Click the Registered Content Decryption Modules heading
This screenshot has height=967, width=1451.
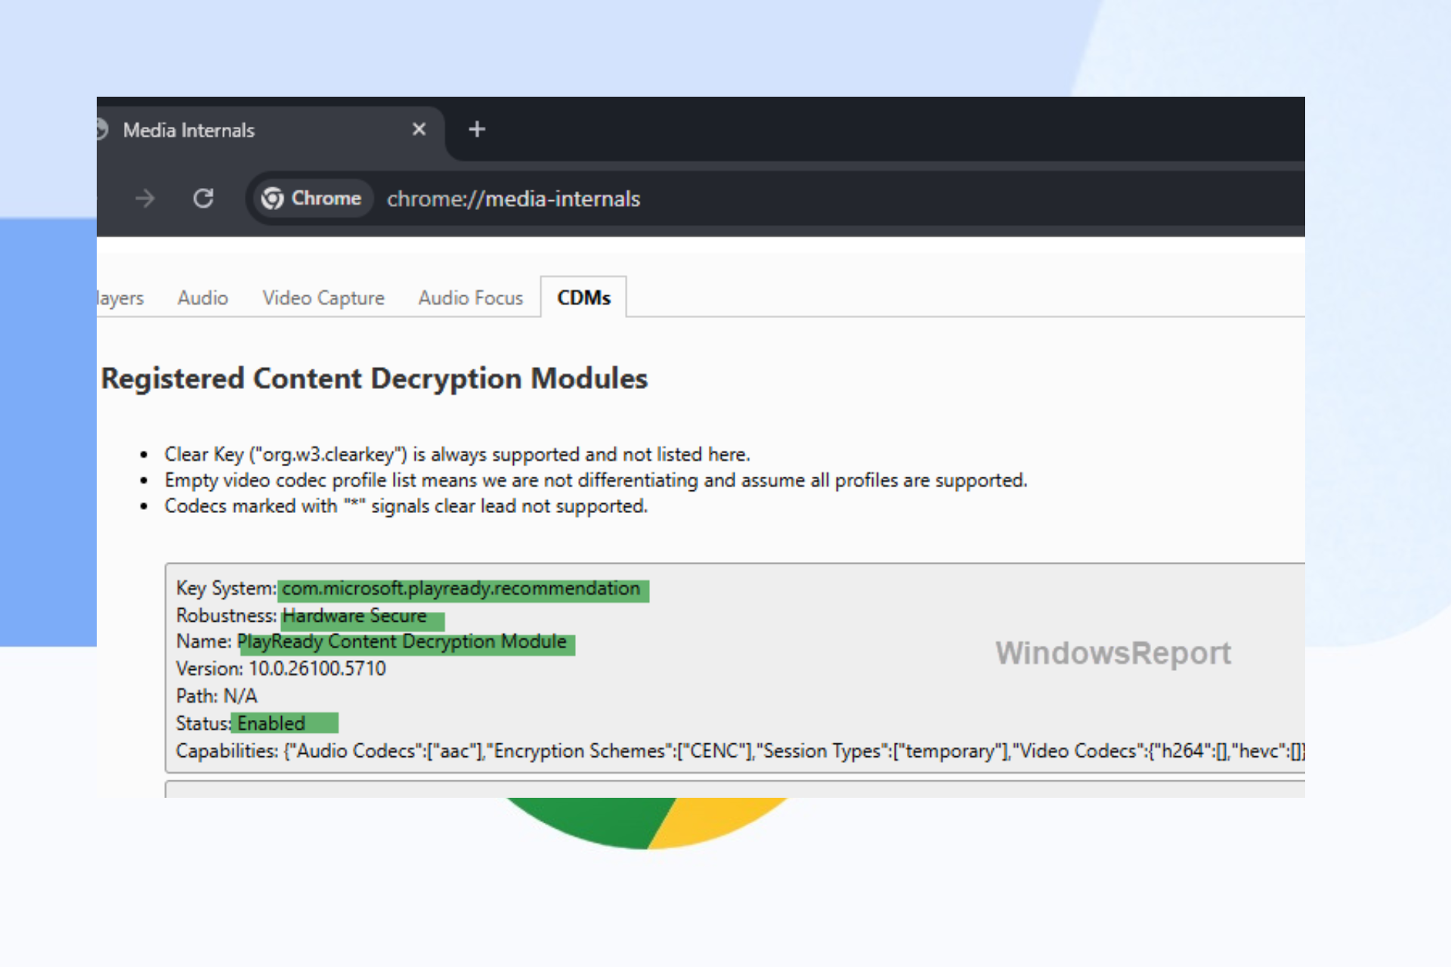point(376,378)
